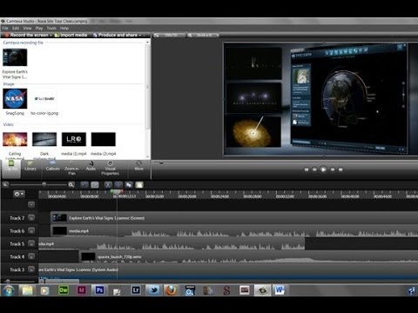Open InDesign from the taskbar

pos(82,290)
